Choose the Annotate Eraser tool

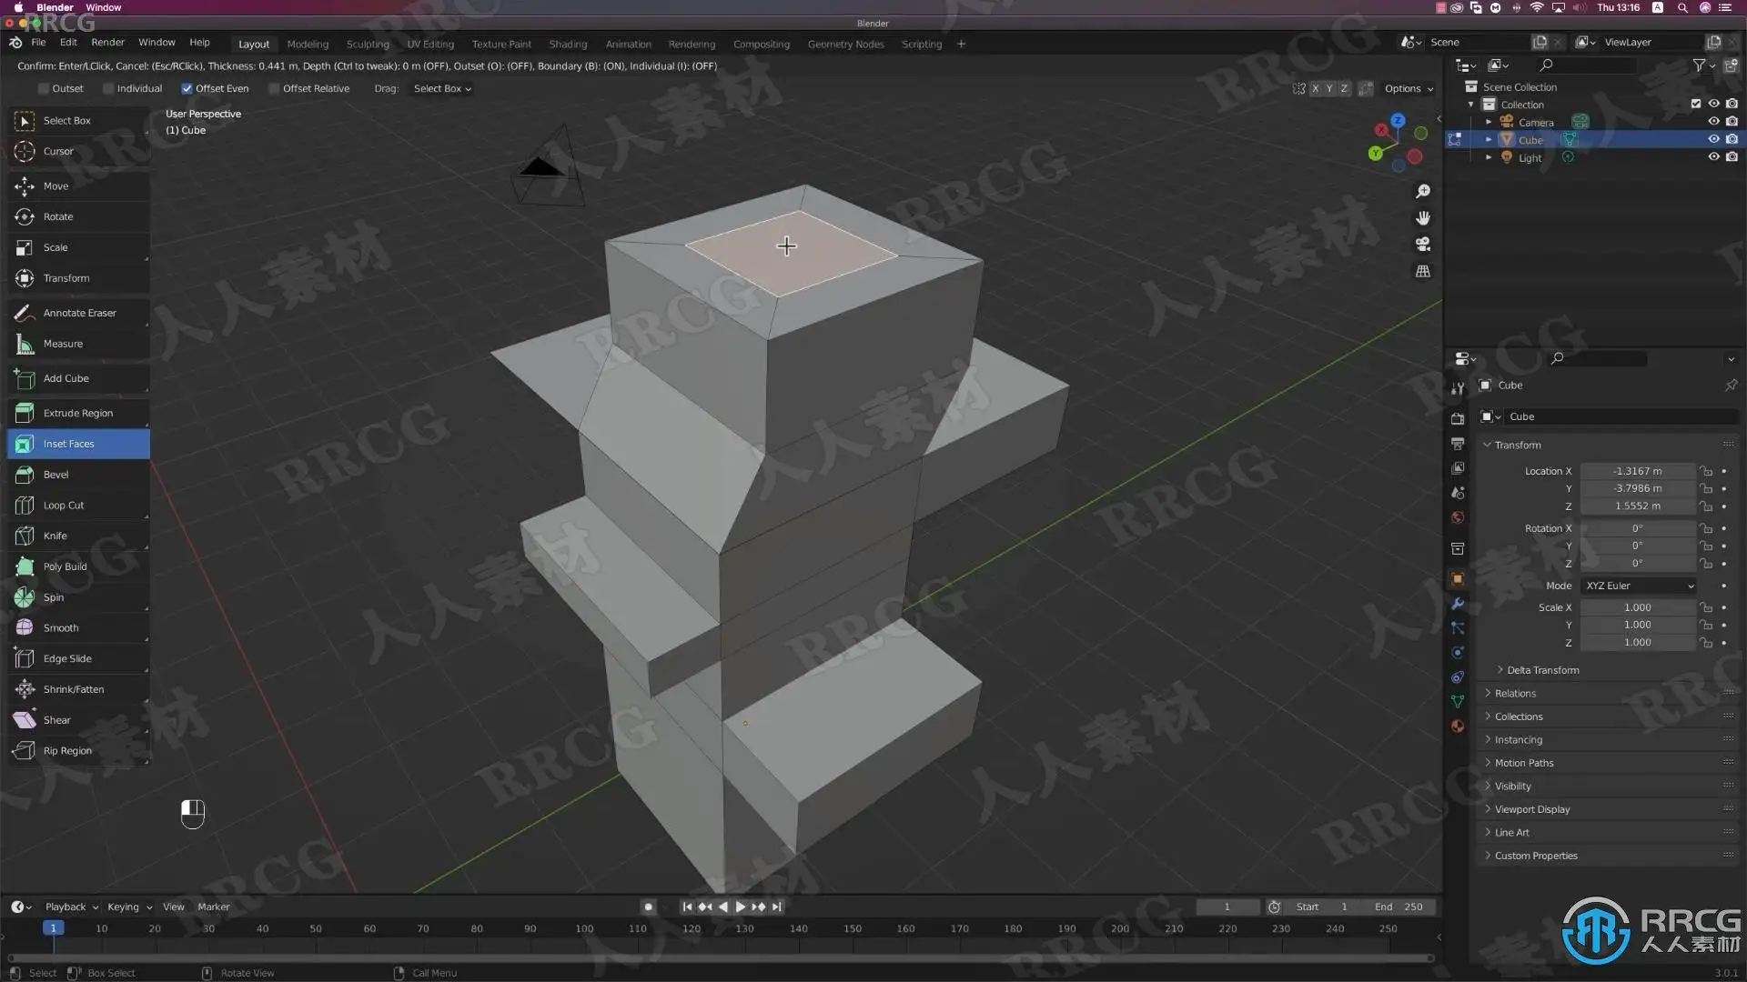tap(78, 314)
